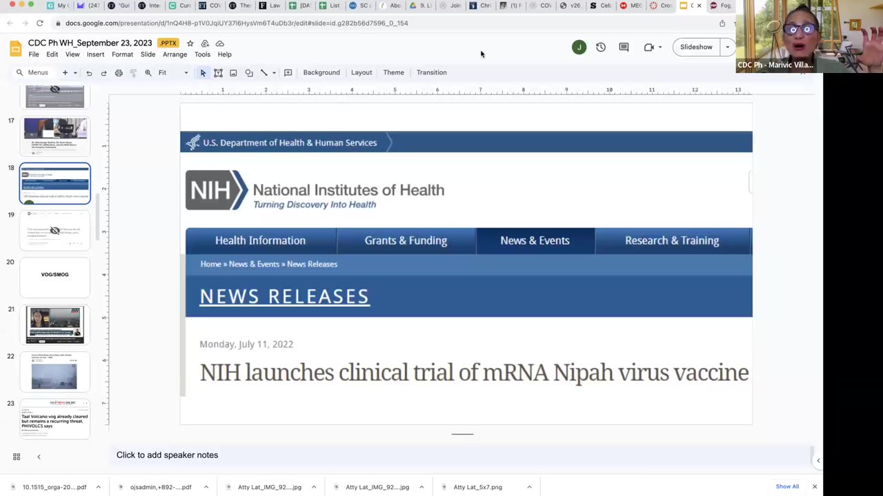
Task: Click the Google Slides home logo
Action: [x=15, y=48]
